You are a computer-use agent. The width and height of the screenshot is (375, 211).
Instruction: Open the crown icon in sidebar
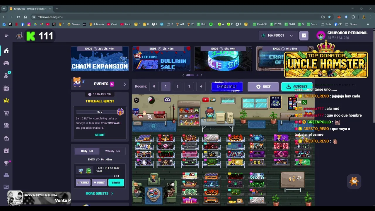click(x=6, y=101)
